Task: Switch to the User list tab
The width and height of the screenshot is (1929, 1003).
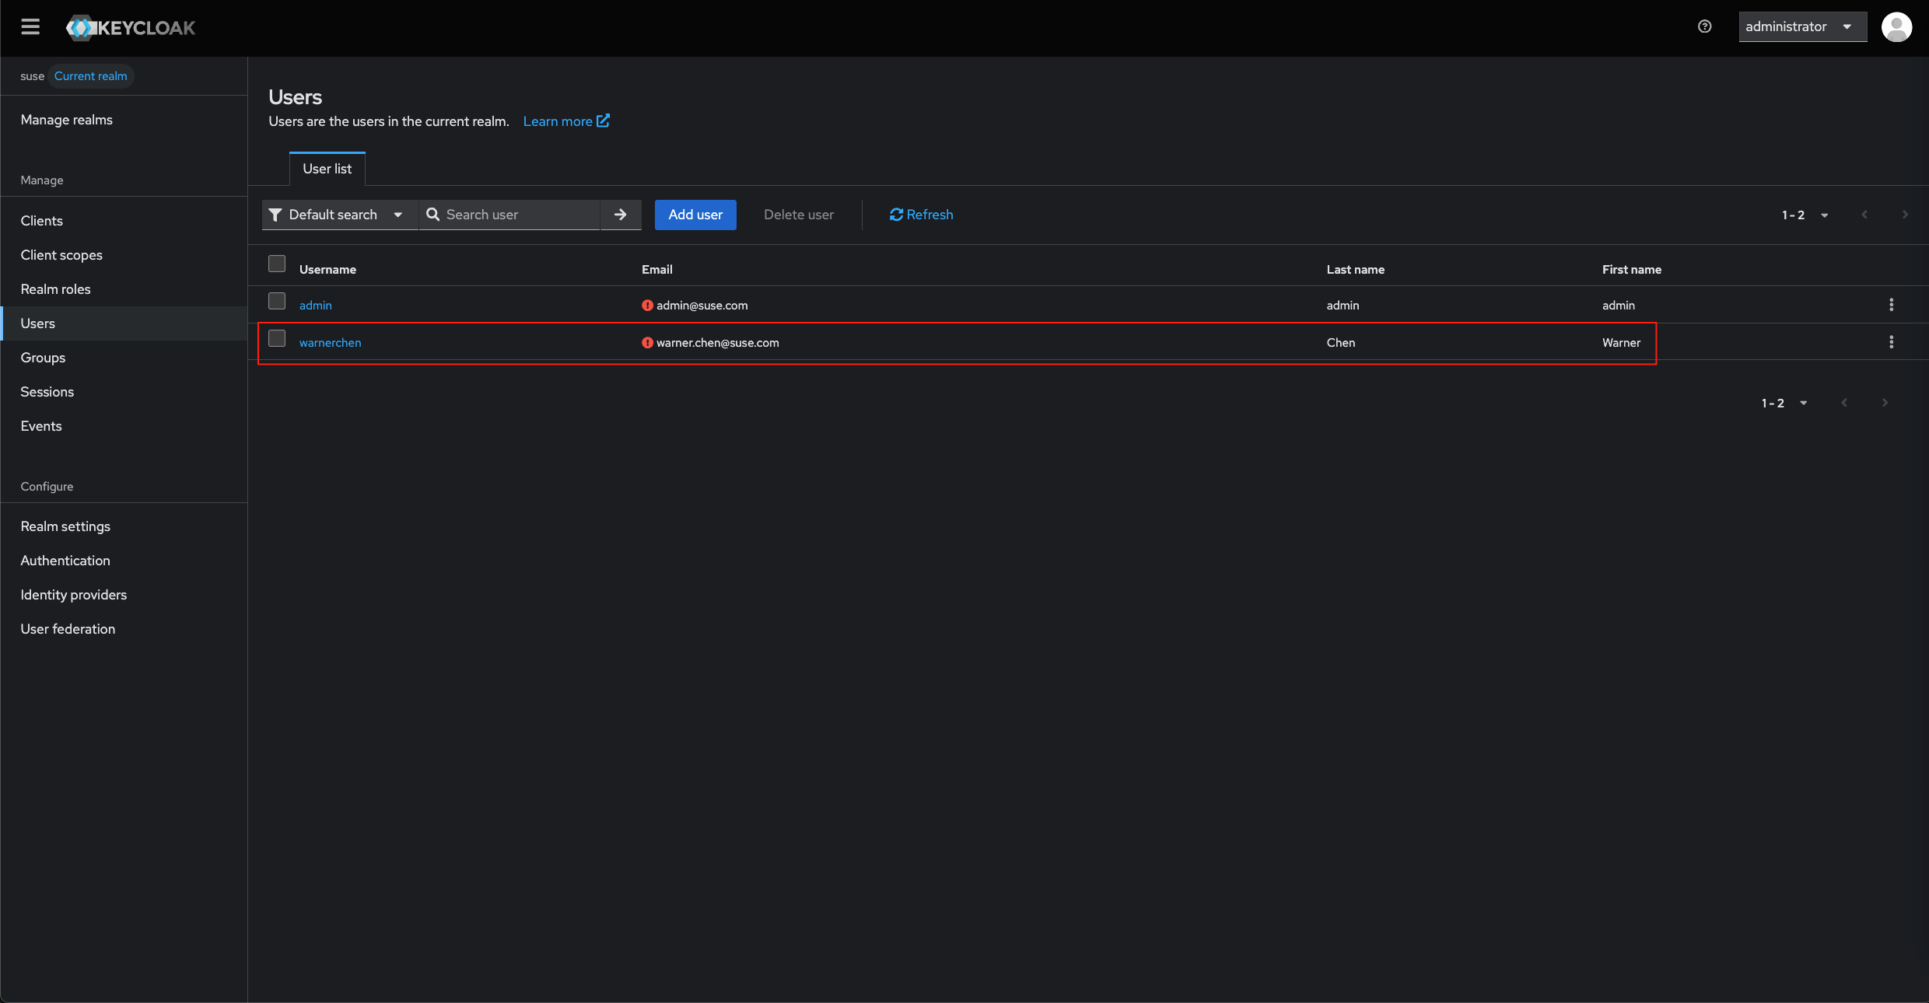Action: pos(327,169)
